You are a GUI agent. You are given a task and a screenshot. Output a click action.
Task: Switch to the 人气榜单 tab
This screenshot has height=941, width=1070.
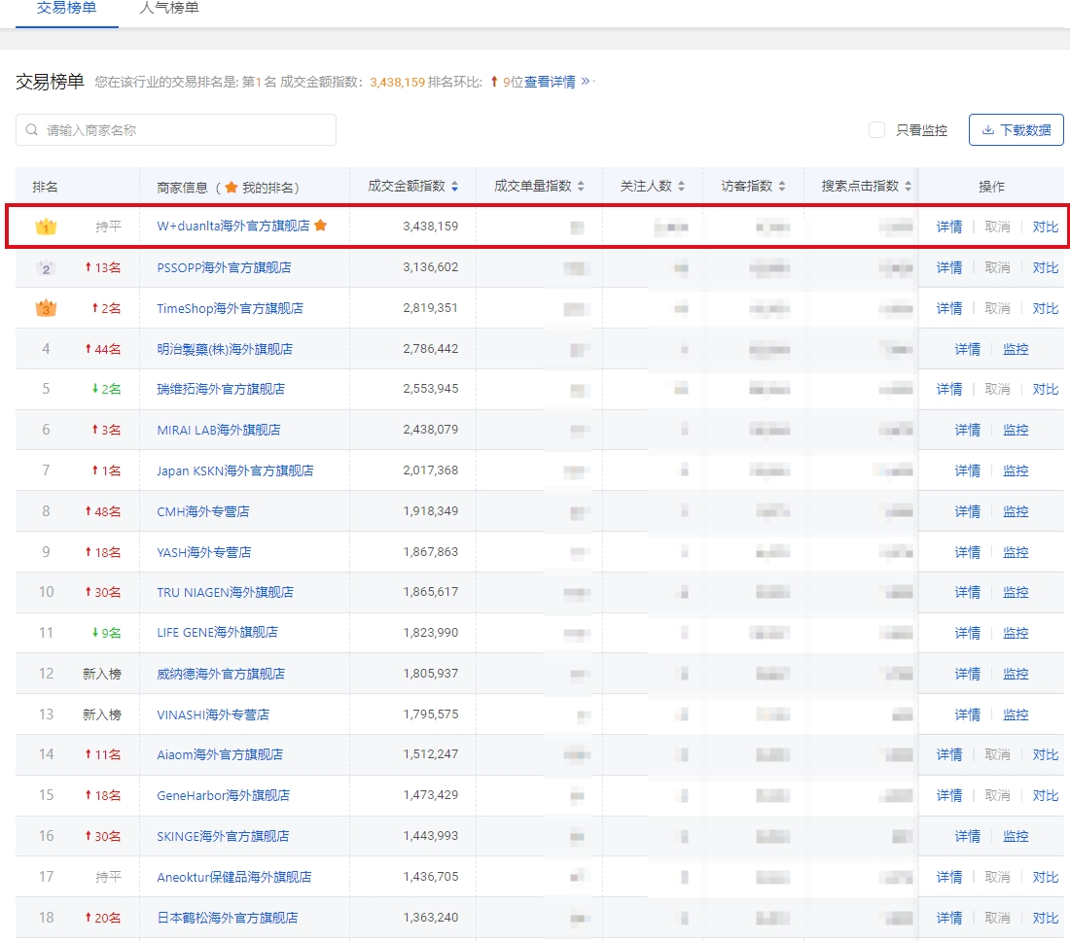pyautogui.click(x=169, y=8)
